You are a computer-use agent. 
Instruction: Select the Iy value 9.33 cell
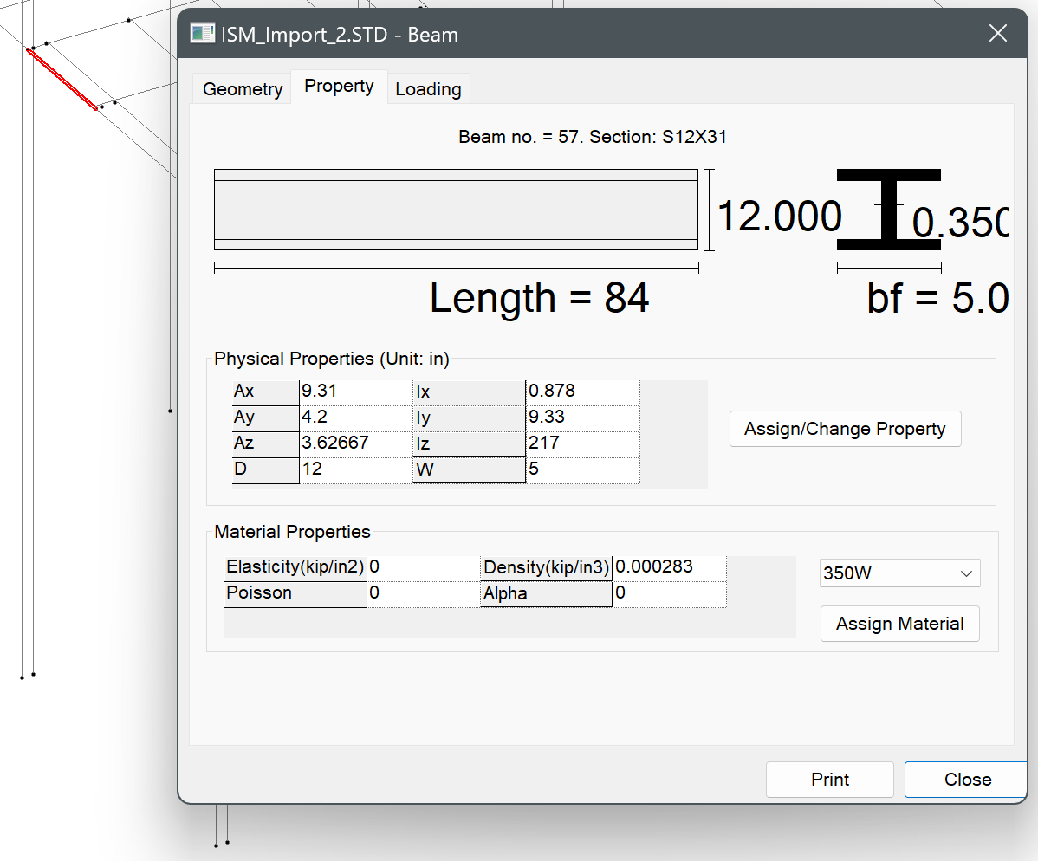pyautogui.click(x=582, y=418)
